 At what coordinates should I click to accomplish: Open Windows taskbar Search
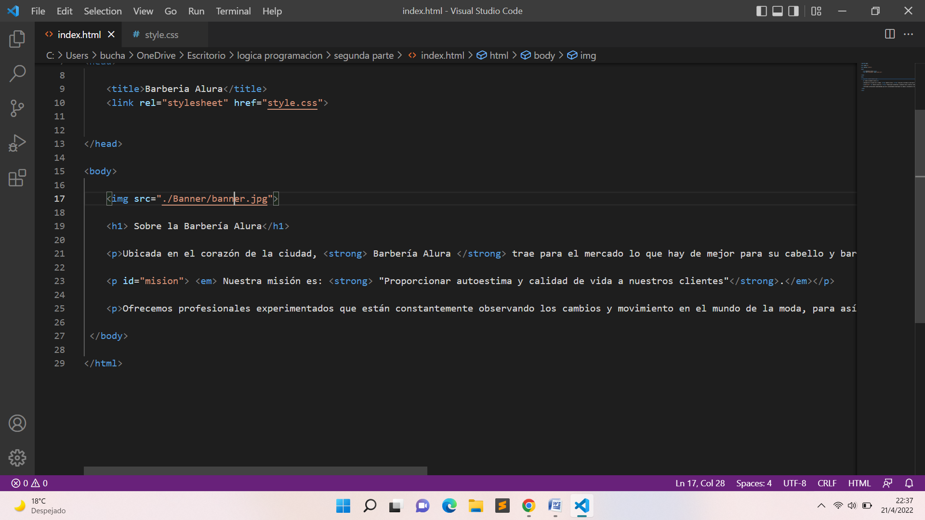click(x=370, y=506)
